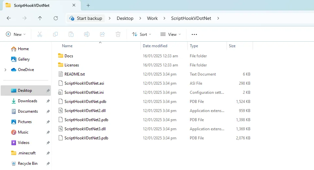314x170 pixels.
Task: Select ScriptHookVDotNet2.pdb file name
Action: pos(86,120)
